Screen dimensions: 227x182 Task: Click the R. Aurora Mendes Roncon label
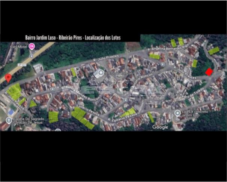point(81,93)
